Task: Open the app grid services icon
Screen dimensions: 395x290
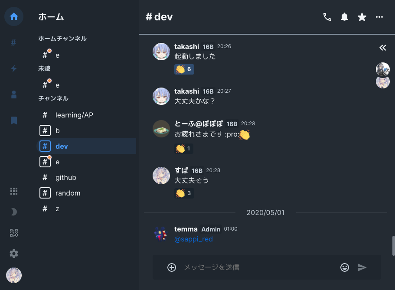Action: click(13, 191)
